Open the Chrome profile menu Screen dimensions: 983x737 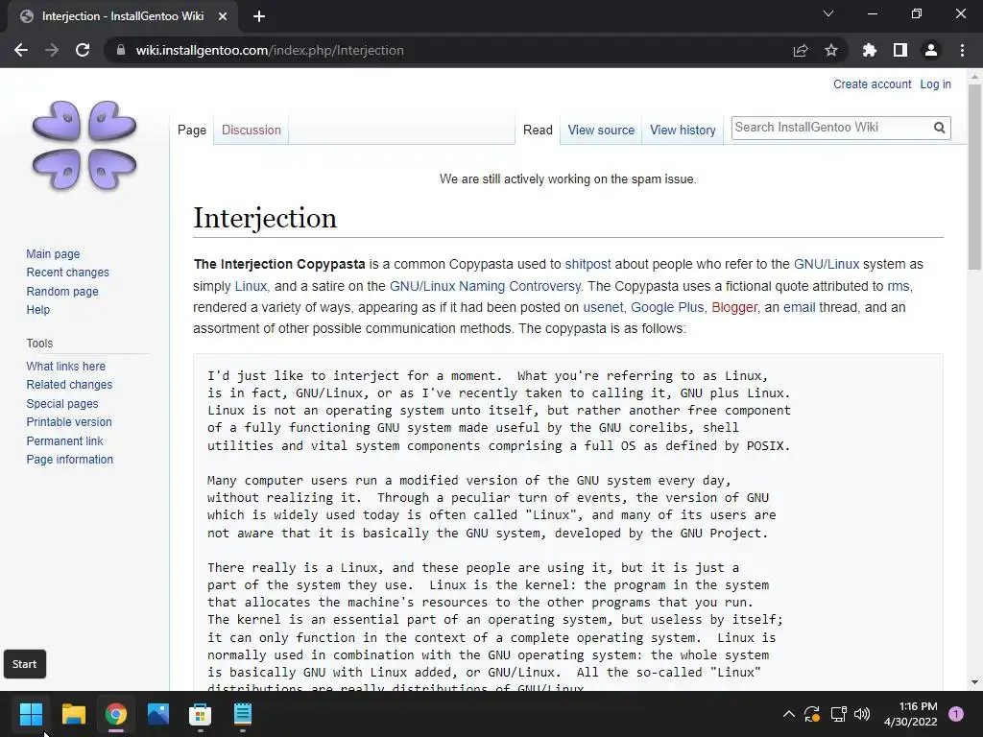[x=931, y=50]
